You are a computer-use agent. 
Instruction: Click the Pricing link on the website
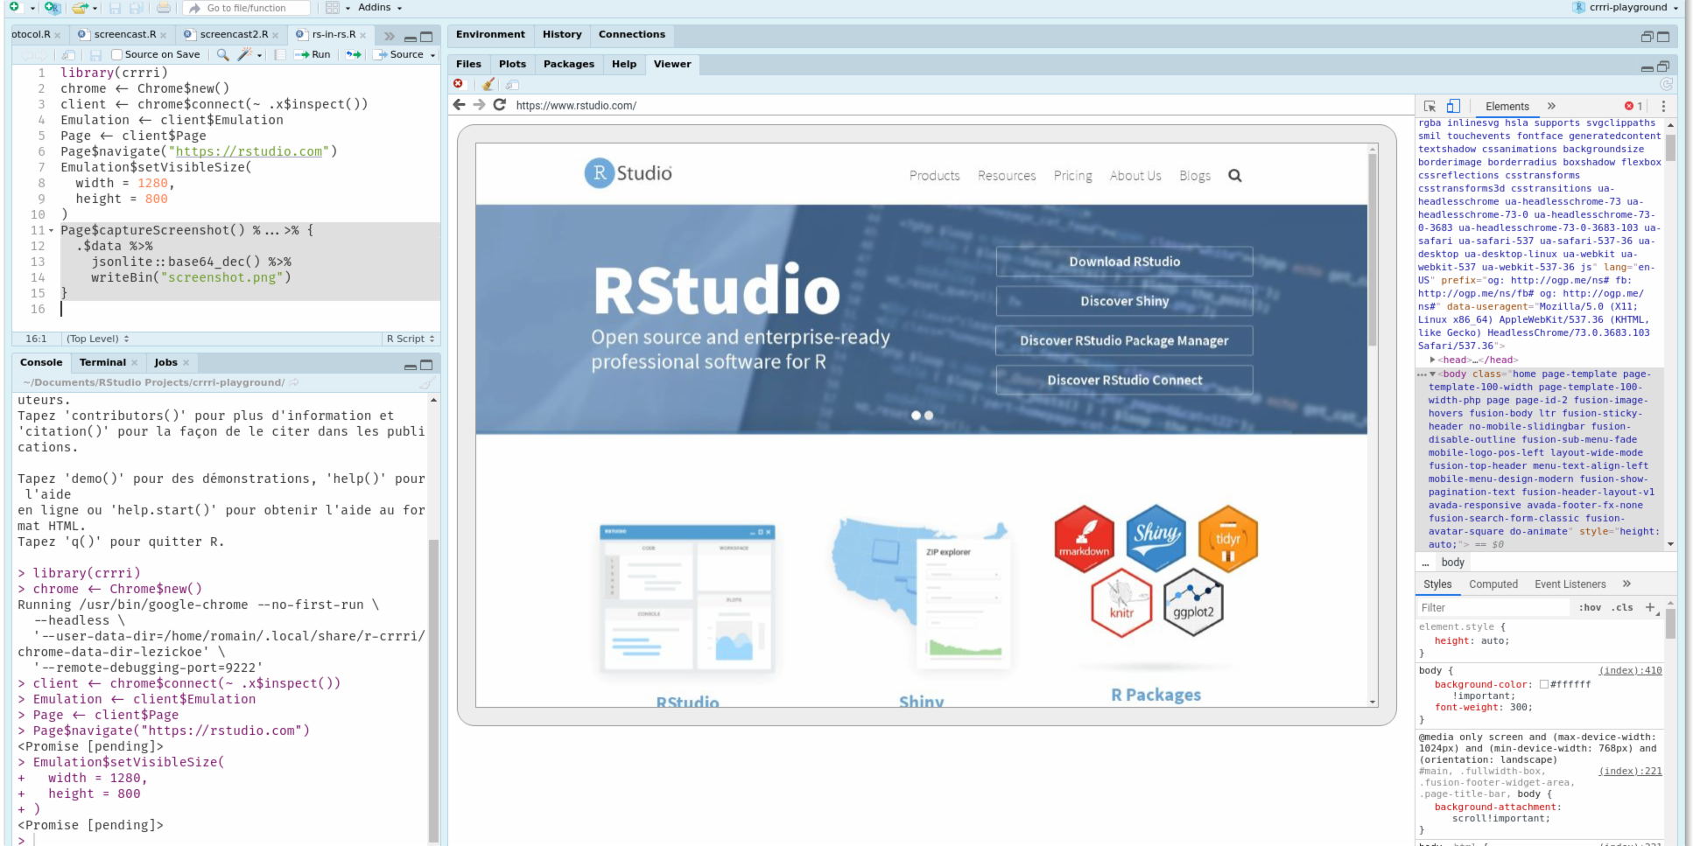[x=1072, y=176]
